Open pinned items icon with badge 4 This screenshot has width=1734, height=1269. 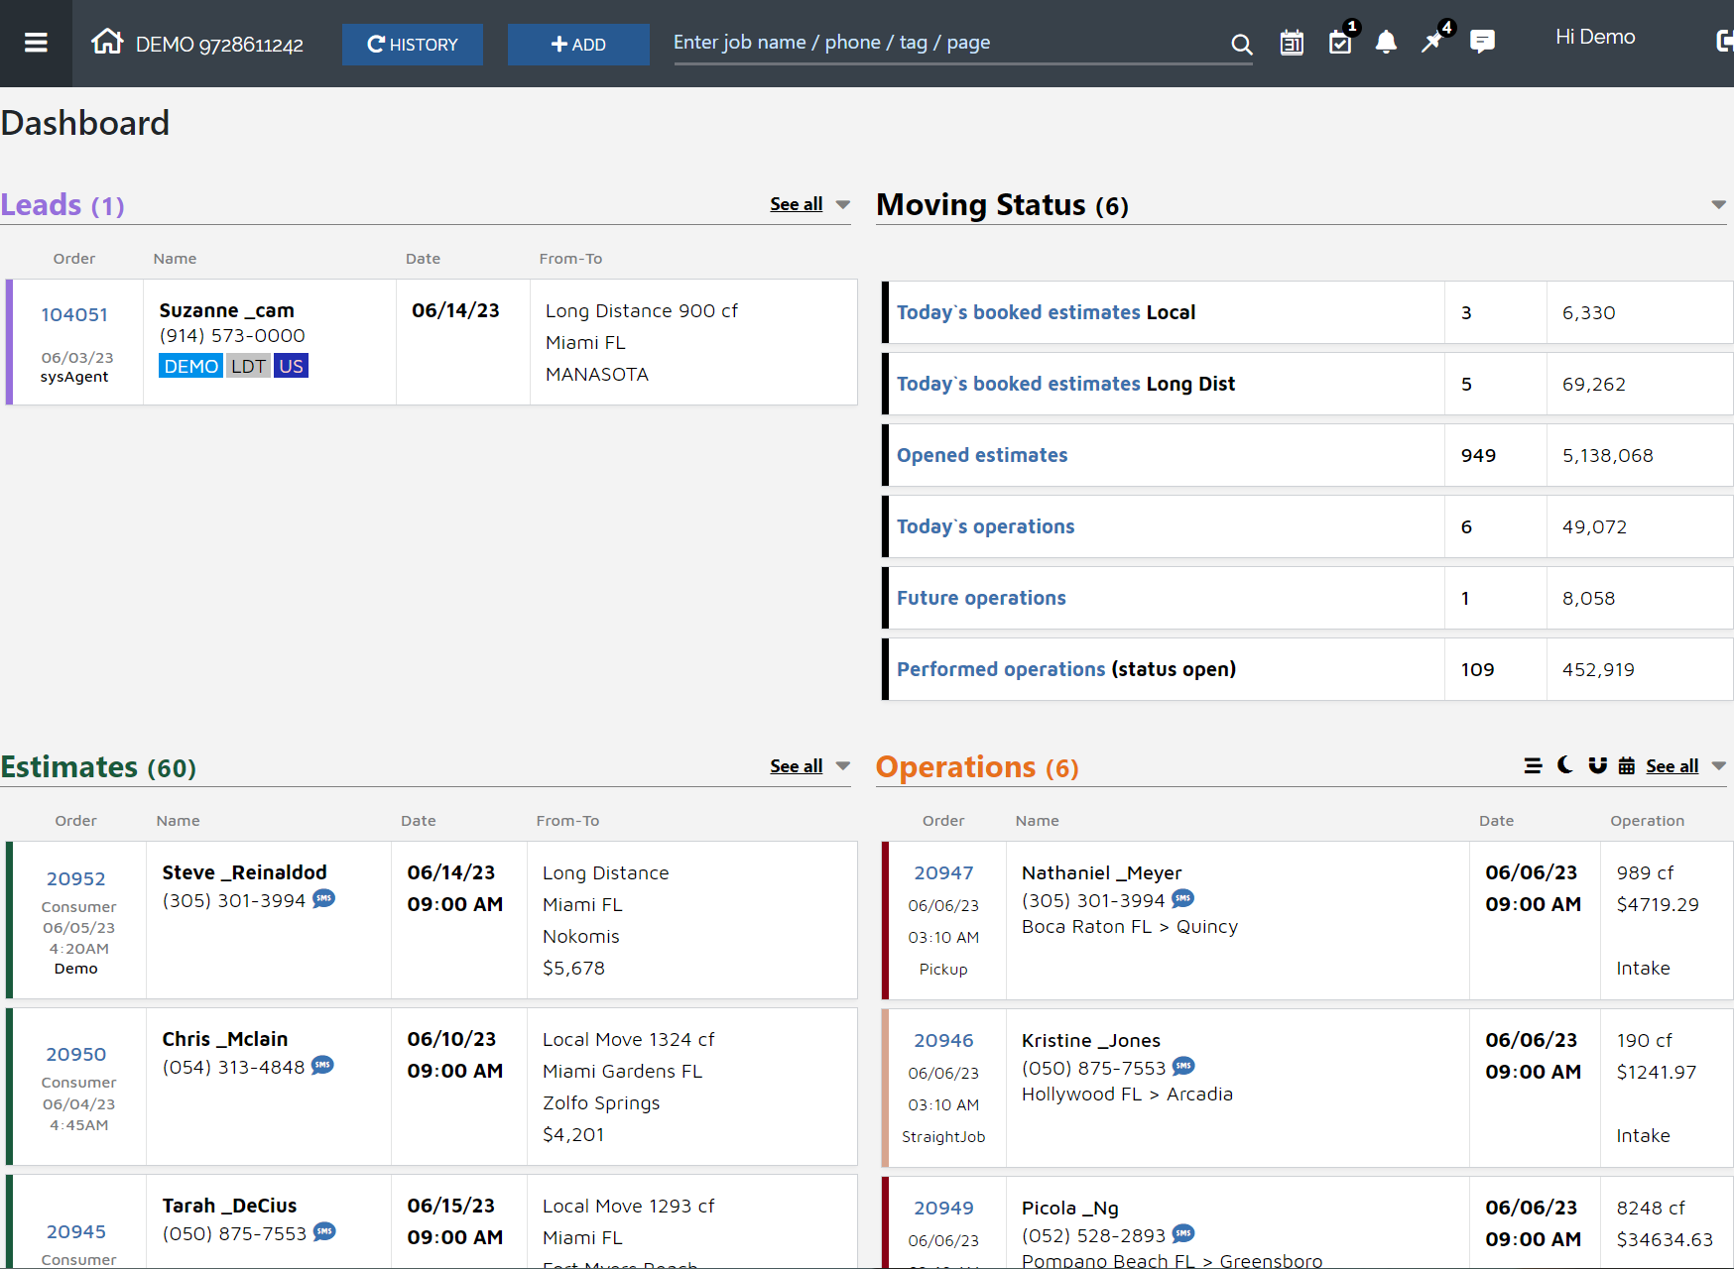click(x=1432, y=42)
